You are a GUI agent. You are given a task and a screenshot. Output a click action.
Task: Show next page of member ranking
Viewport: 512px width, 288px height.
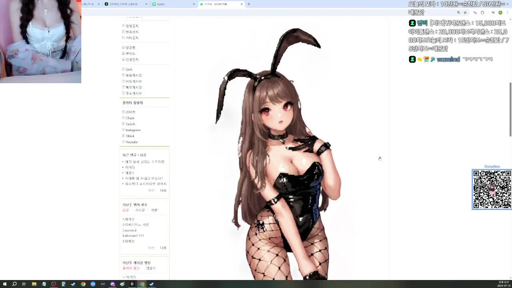pyautogui.click(x=163, y=248)
